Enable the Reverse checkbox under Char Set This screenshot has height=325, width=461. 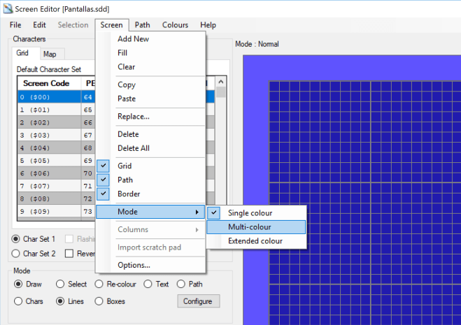click(x=69, y=254)
